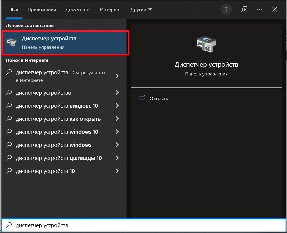This screenshot has width=287, height=233.
Task: Click search icon beside 'диспетчер устройств windows 10'
Action: tap(9, 132)
